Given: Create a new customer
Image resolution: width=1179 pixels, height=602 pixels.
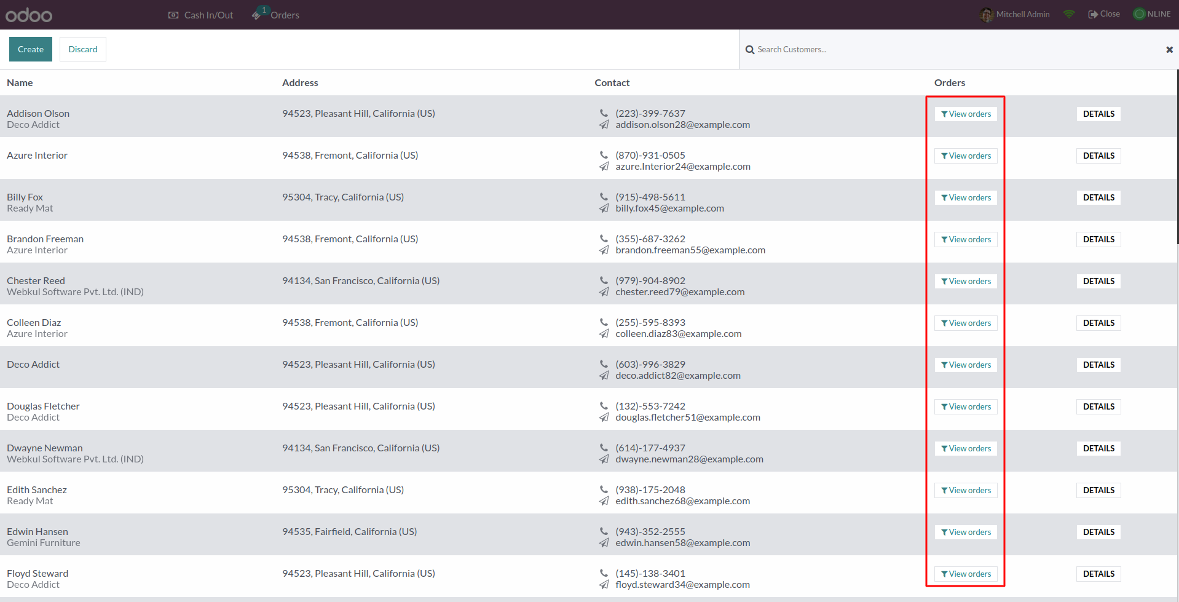Looking at the screenshot, I should [31, 49].
